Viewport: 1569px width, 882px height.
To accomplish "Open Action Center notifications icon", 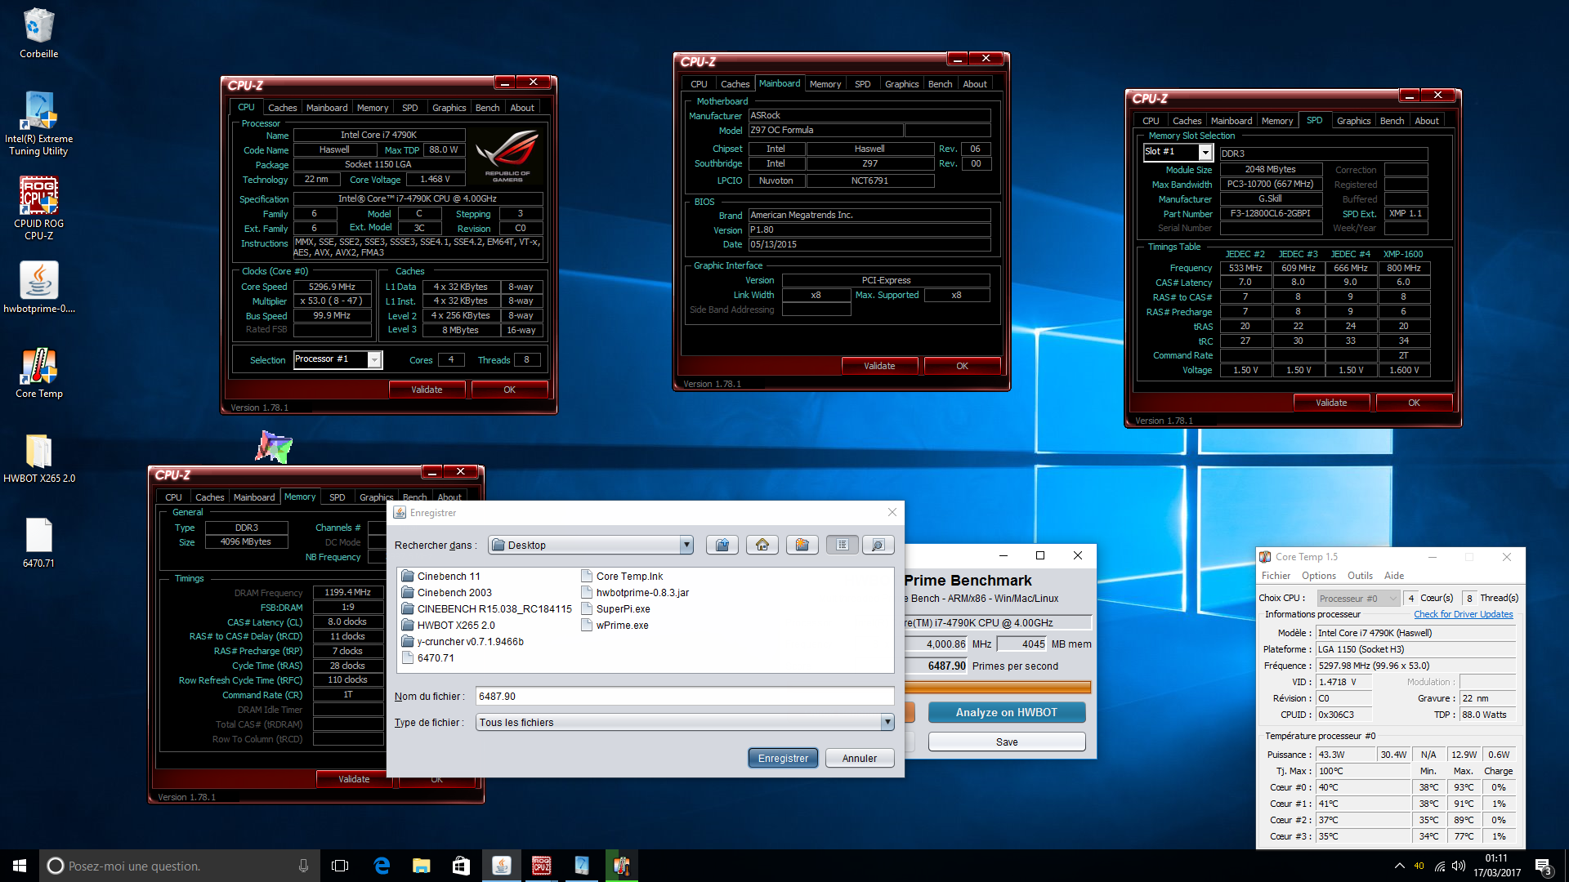I will tap(1543, 866).
